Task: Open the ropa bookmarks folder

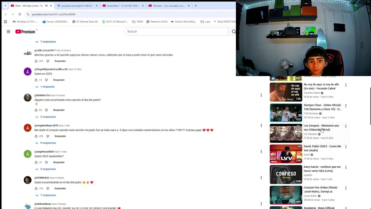Action: tap(205, 21)
